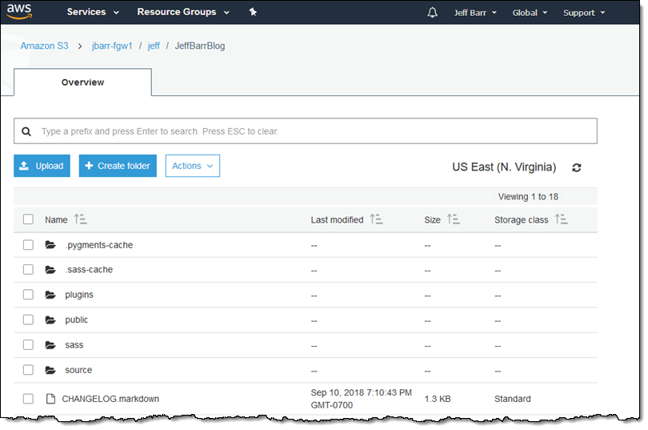Select the CHANGELOG.markdown file checkbox
Viewport: 648px width, 430px height.
(x=28, y=399)
